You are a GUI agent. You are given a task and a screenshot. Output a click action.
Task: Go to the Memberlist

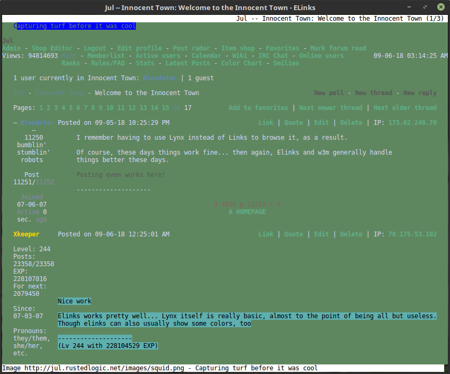pos(106,56)
